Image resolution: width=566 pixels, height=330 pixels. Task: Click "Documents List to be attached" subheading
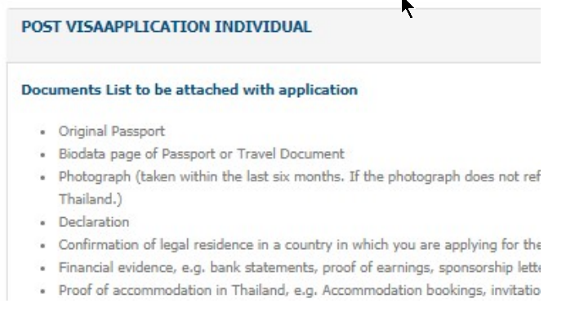[189, 90]
